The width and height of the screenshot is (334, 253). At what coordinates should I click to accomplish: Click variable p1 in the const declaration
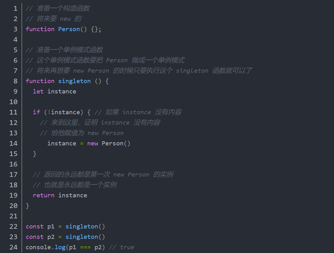51,227
